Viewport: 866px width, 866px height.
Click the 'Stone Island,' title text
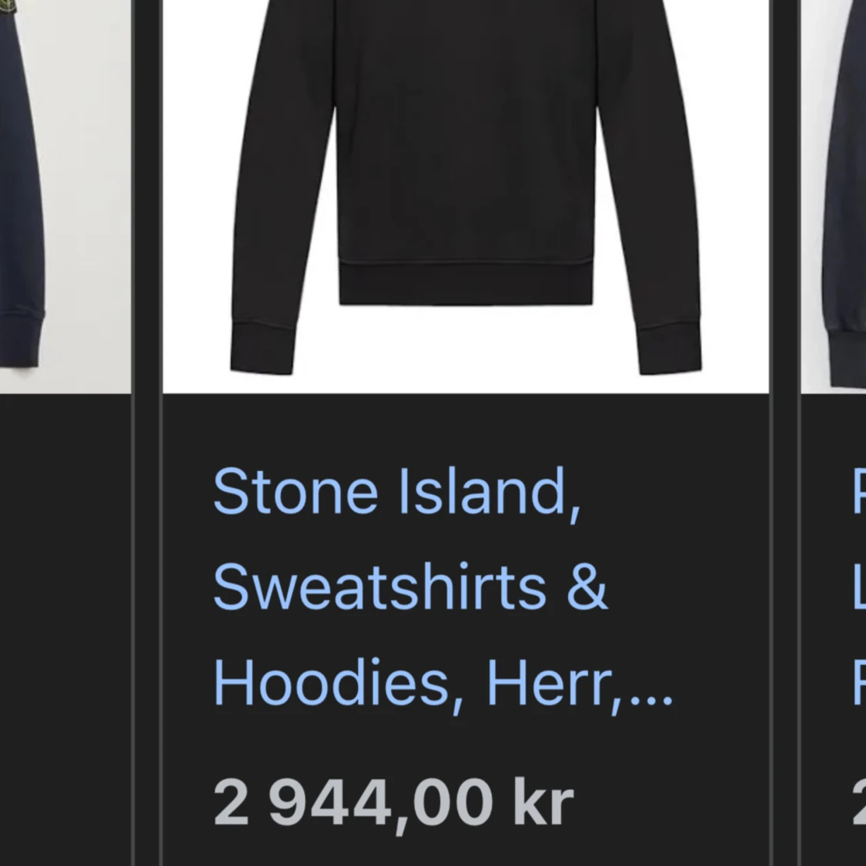396,491
